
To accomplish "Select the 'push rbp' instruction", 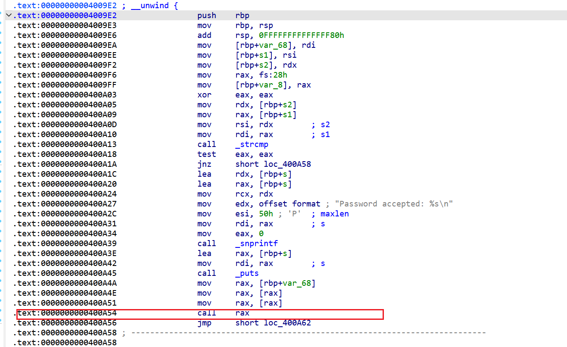I will pos(223,16).
